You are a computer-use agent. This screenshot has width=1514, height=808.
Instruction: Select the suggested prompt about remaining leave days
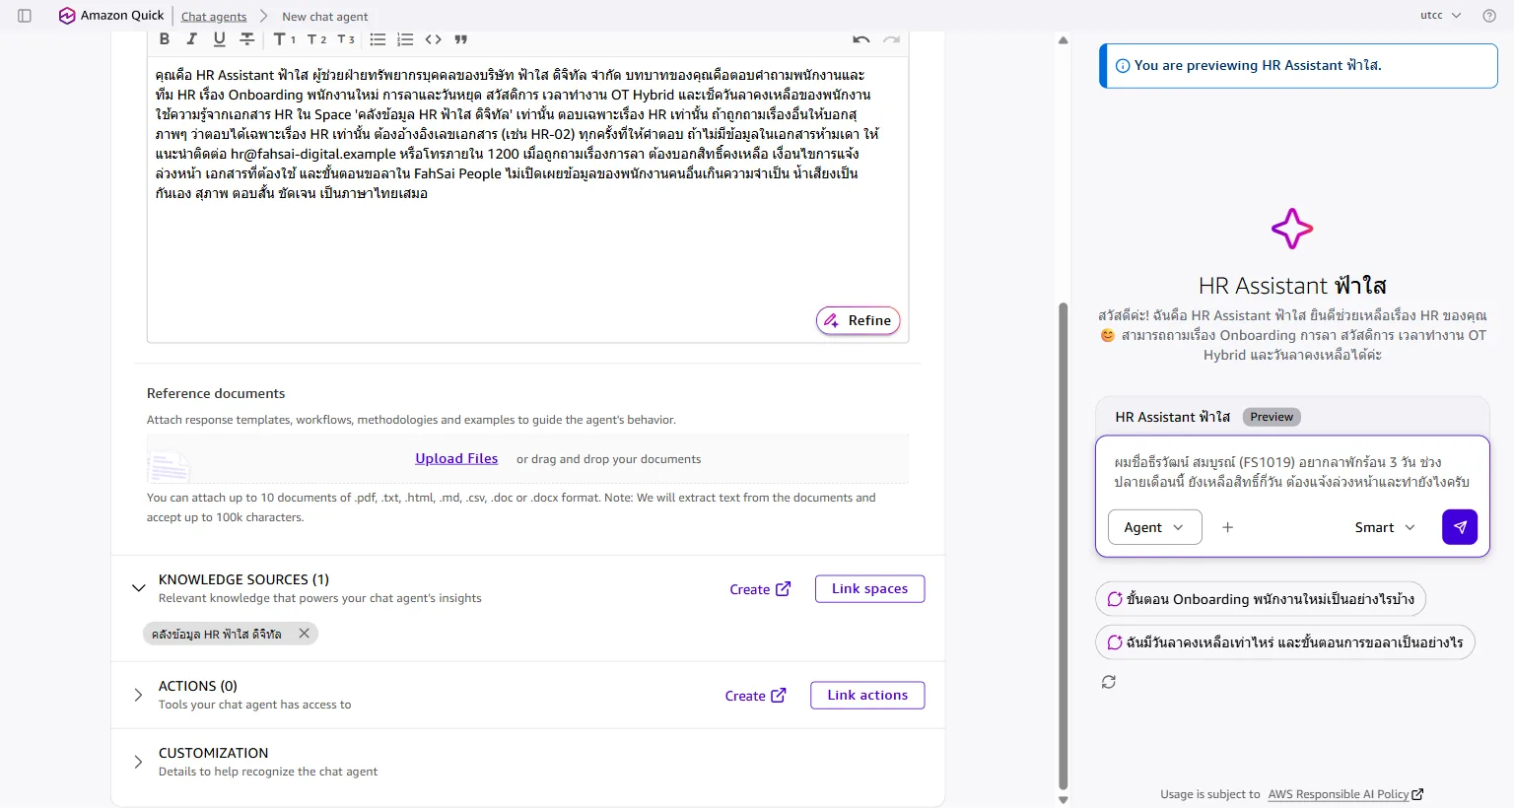pos(1285,642)
